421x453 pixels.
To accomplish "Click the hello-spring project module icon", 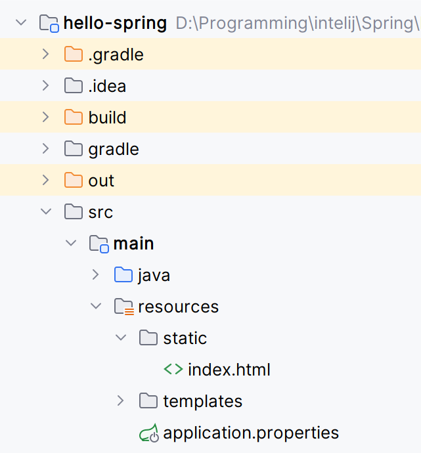I will (49, 24).
